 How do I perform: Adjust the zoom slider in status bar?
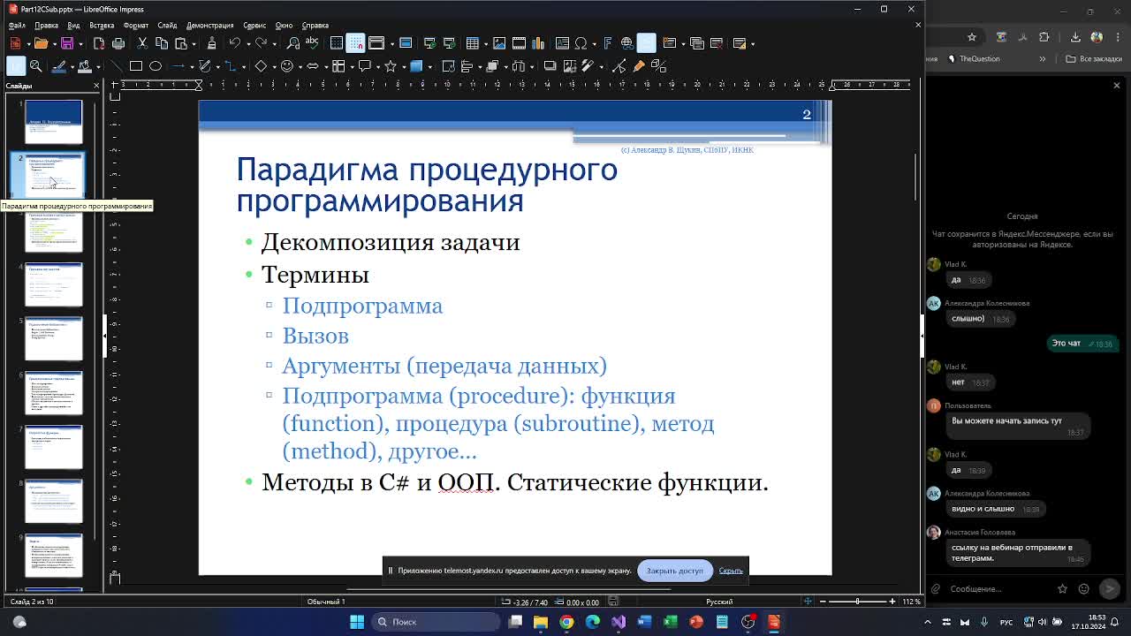click(856, 602)
